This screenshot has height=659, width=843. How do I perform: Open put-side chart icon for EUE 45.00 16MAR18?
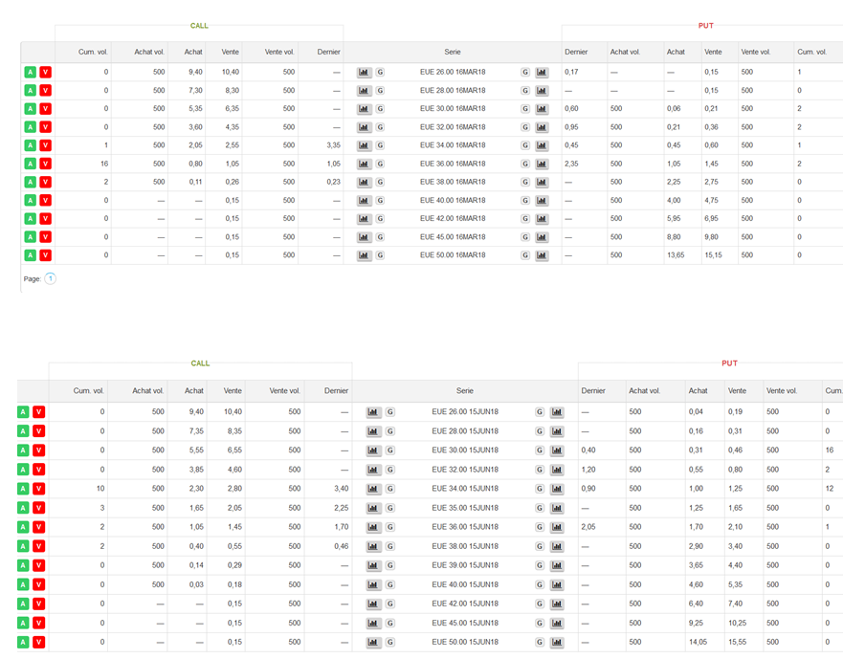(542, 237)
